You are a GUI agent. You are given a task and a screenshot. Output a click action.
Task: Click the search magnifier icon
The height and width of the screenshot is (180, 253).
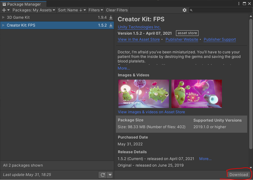(191, 10)
